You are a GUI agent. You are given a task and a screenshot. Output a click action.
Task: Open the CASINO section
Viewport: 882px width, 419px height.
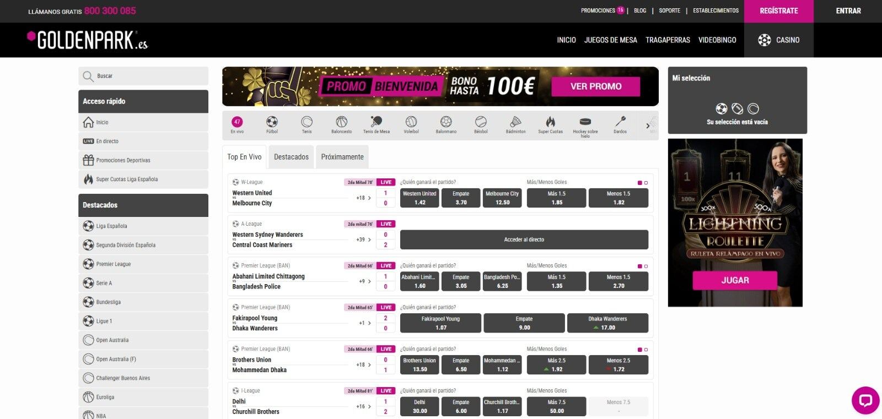pyautogui.click(x=778, y=40)
